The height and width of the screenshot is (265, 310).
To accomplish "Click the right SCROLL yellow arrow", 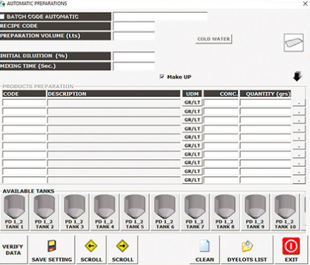I will click(x=122, y=246).
